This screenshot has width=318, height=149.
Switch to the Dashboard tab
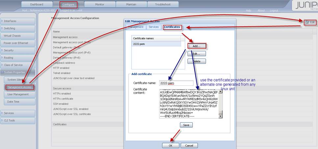[x=37, y=5]
